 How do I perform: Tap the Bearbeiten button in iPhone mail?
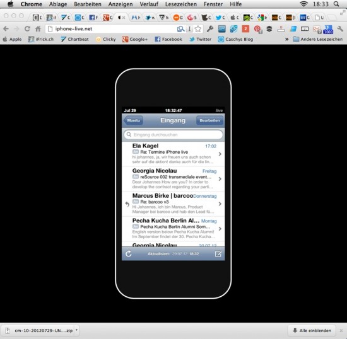(209, 120)
